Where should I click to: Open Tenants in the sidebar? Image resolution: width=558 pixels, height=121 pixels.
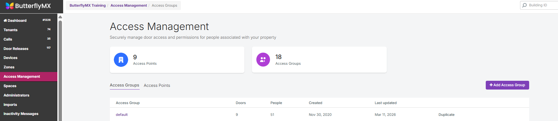pyautogui.click(x=11, y=30)
